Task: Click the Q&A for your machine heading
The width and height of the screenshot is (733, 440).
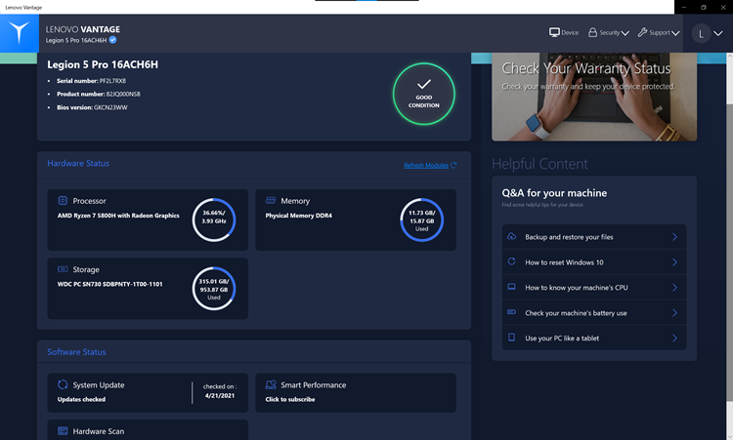Action: (554, 193)
